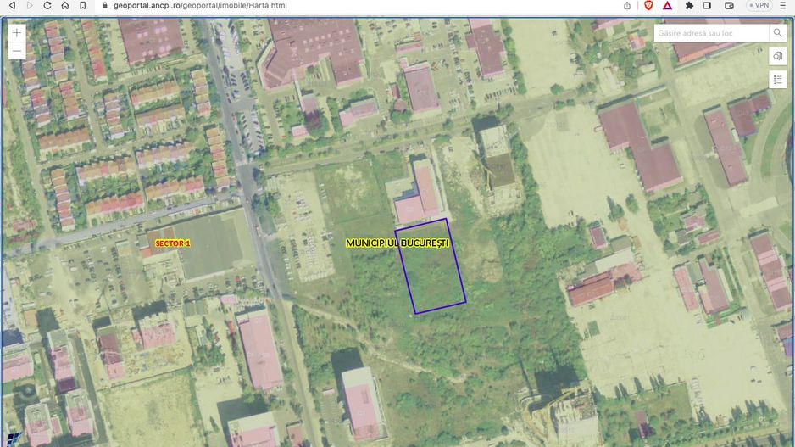Reload the geoportal page

click(47, 5)
